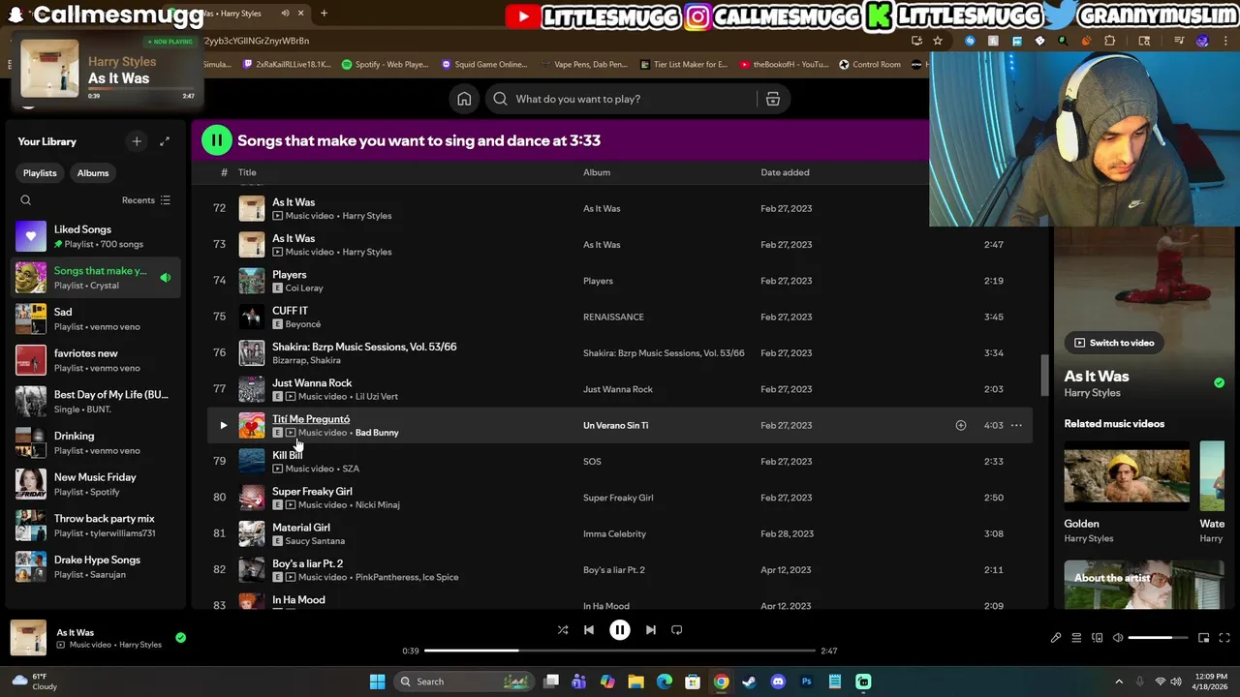Enter full screen via player bar icon
The height and width of the screenshot is (697, 1240).
pyautogui.click(x=1225, y=638)
